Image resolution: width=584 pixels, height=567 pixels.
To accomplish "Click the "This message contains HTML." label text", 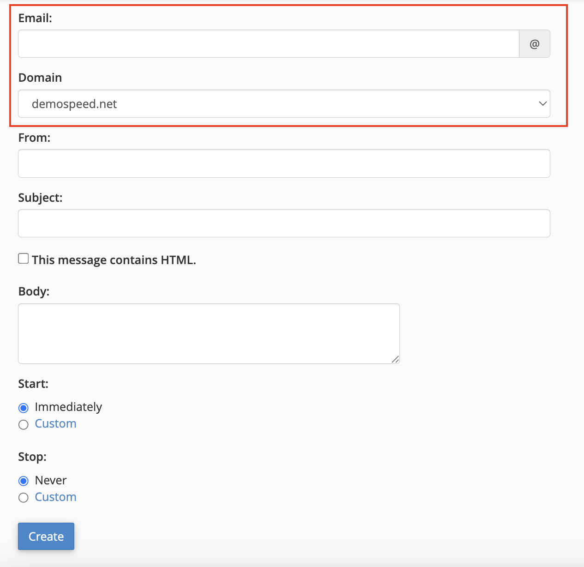I will [x=114, y=260].
